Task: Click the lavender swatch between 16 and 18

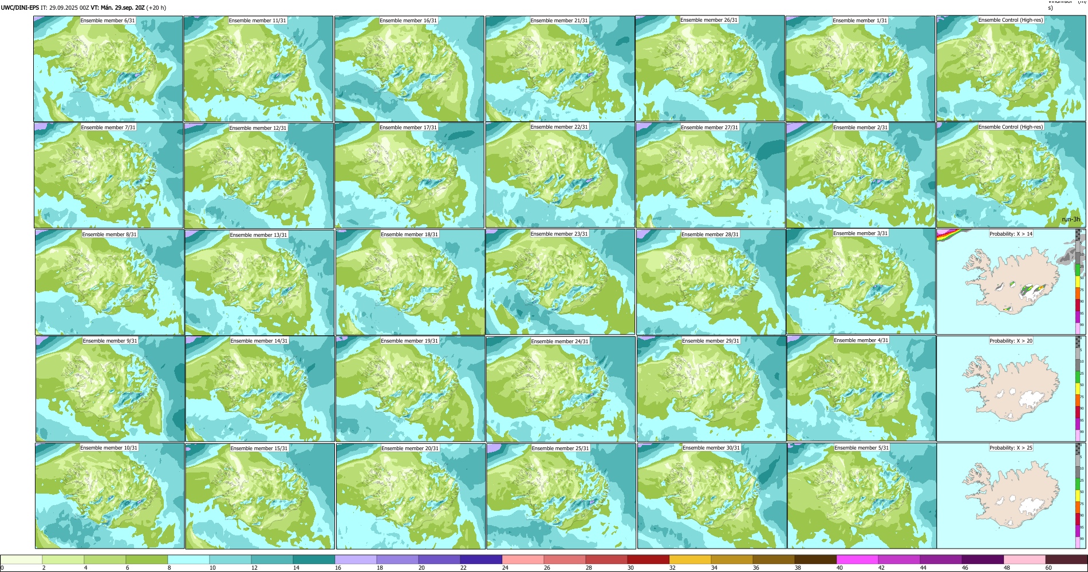Action: click(356, 559)
